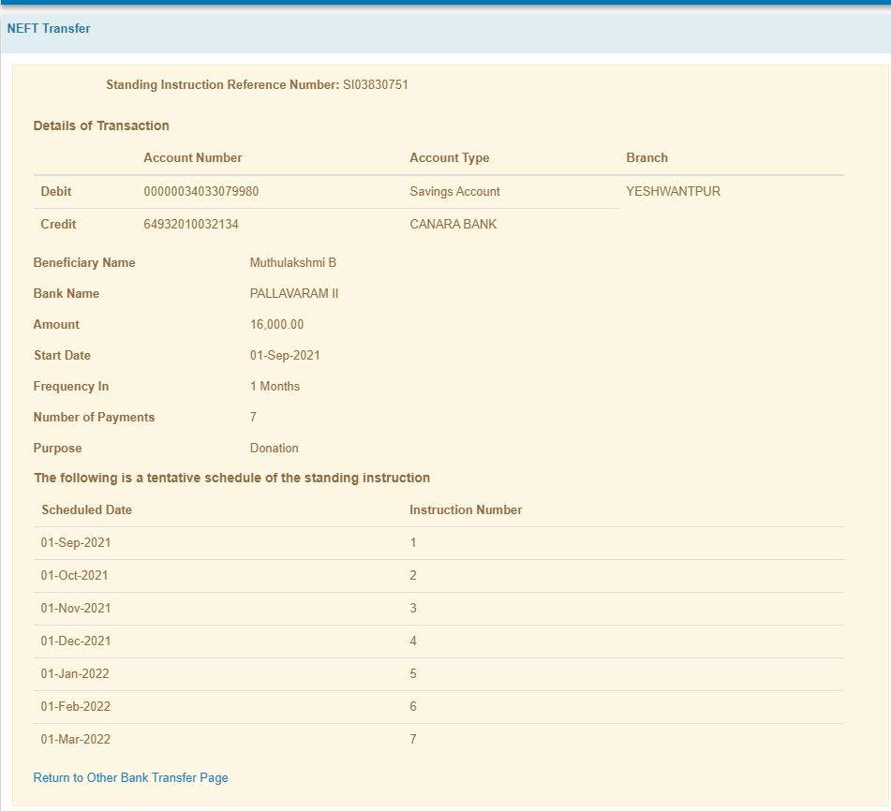Click the credit account number 64932010032134
The height and width of the screenshot is (811, 891).
pyautogui.click(x=197, y=225)
